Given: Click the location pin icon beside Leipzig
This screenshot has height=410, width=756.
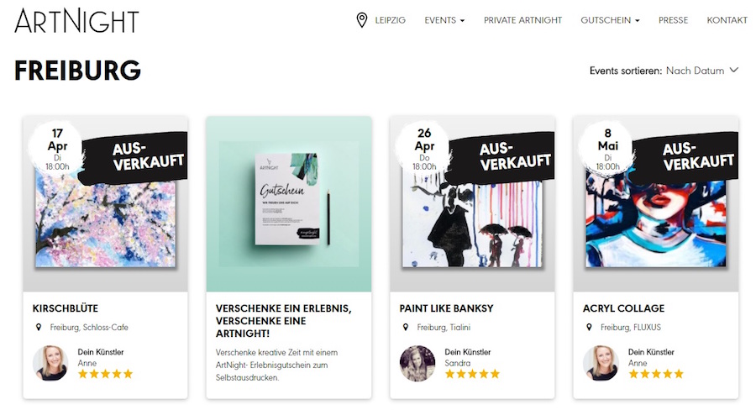Looking at the screenshot, I should [361, 20].
